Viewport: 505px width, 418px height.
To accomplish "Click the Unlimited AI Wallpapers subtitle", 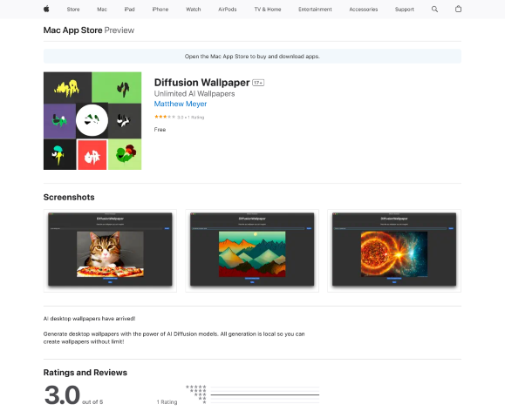I will pyautogui.click(x=194, y=93).
